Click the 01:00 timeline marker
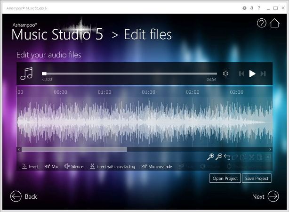 104,92
